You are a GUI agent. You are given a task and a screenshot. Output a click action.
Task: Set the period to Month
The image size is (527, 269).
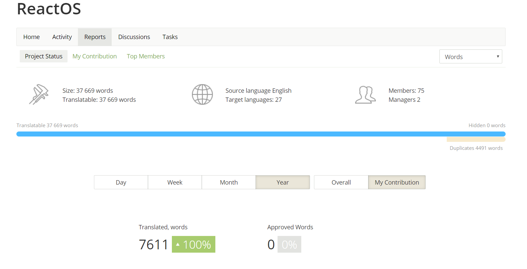coord(229,182)
